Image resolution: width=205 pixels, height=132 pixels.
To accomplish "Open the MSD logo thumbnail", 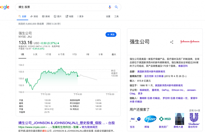I will [165, 119].
